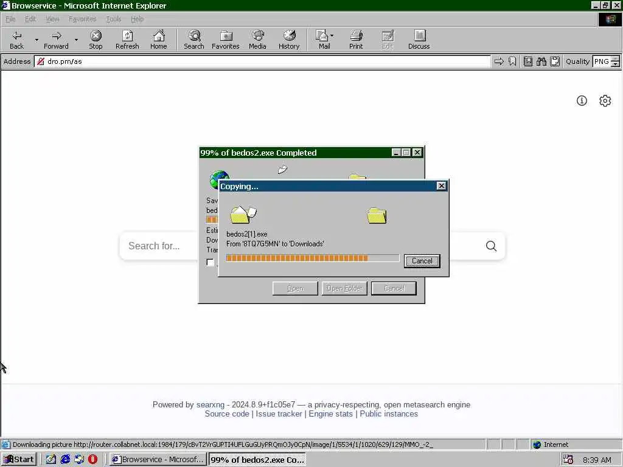Click the Go arrow beside address bar

coord(499,61)
